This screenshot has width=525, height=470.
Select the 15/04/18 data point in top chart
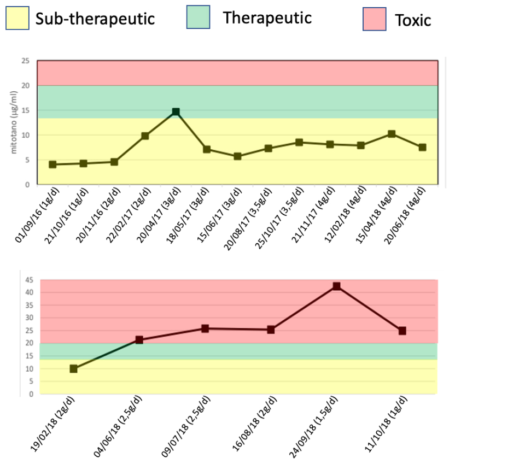(x=392, y=134)
